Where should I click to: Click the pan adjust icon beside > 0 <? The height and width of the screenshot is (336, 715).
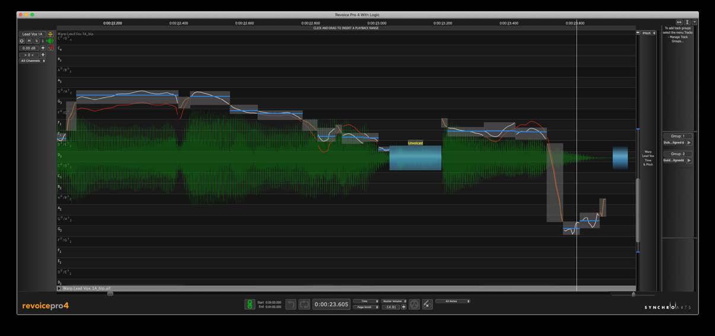43,55
